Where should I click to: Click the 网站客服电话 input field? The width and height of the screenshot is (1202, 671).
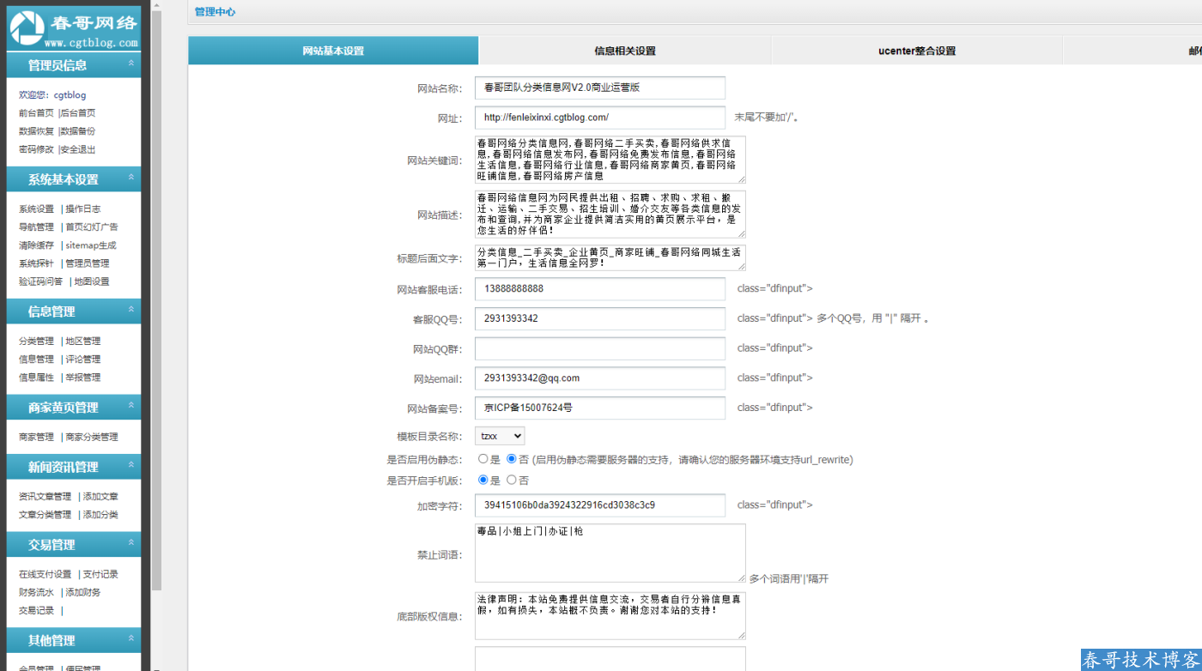pos(598,289)
